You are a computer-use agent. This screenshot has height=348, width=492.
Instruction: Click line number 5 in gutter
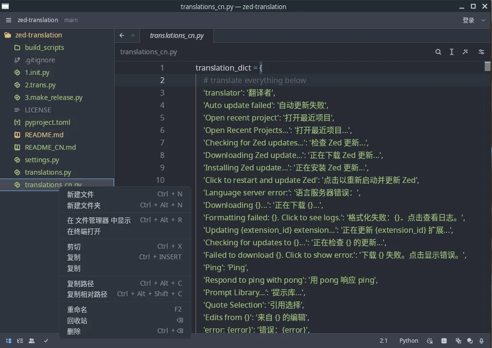click(x=162, y=118)
